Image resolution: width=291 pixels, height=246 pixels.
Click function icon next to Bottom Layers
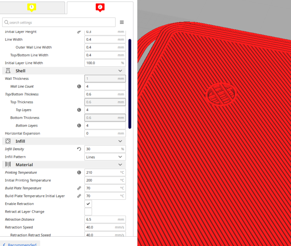(79, 126)
